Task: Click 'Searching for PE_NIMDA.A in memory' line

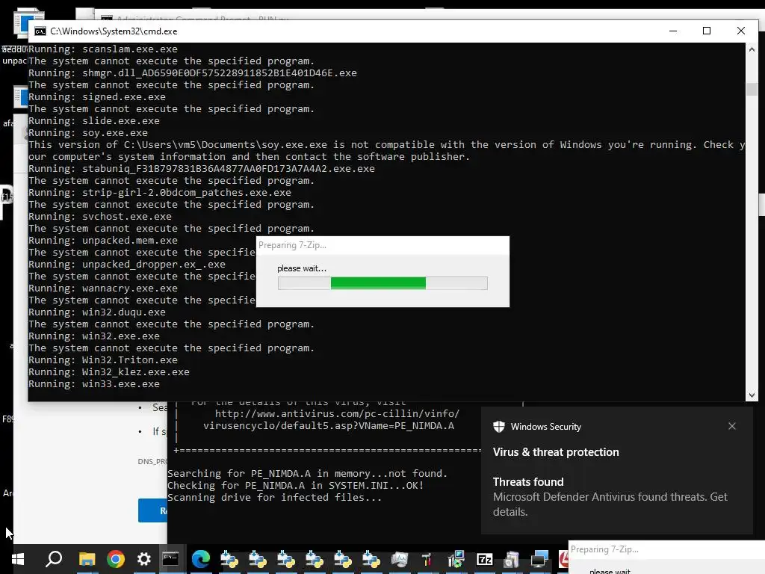Action: (307, 473)
